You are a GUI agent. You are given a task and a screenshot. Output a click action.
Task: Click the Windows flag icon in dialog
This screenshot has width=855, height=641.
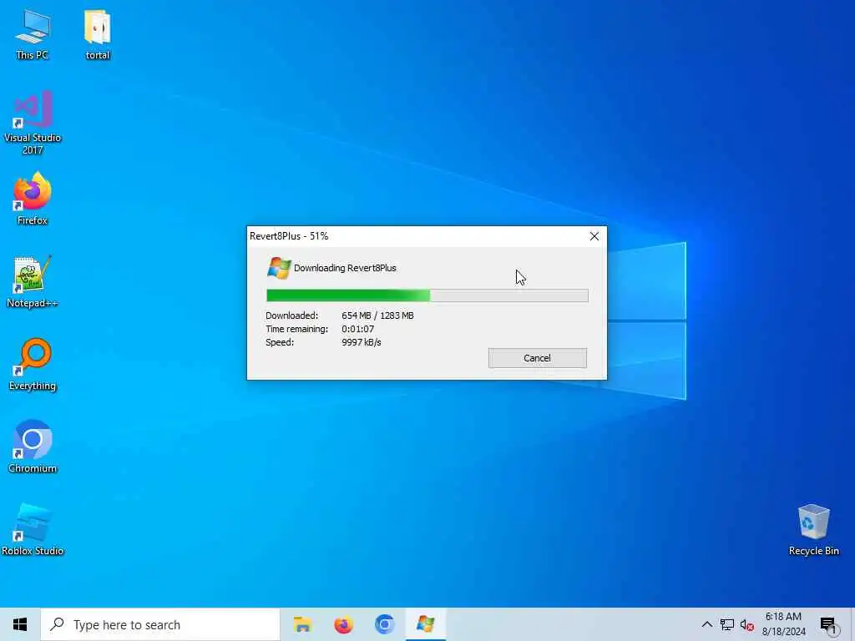279,268
